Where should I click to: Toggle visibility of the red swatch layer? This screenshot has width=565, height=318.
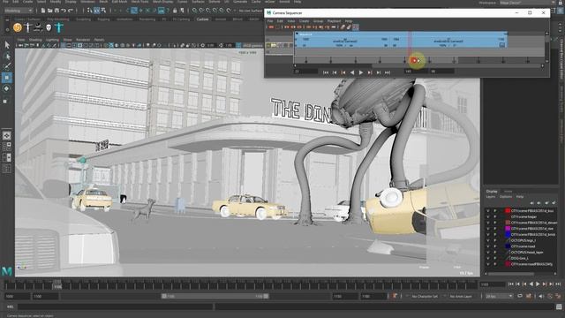tap(488, 211)
